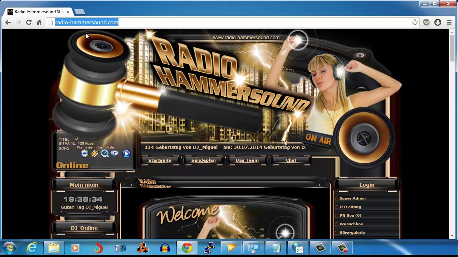Viewport: 458px width, 257px height.
Task: Click the ON AIR badge
Action: 318,139
